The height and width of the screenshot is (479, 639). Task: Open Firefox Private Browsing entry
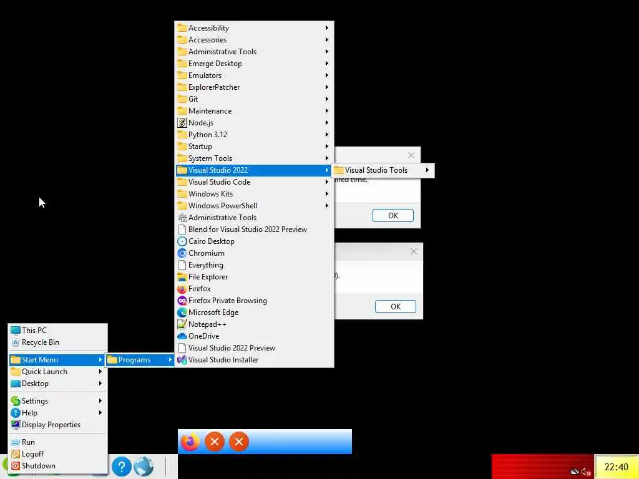pyautogui.click(x=255, y=301)
